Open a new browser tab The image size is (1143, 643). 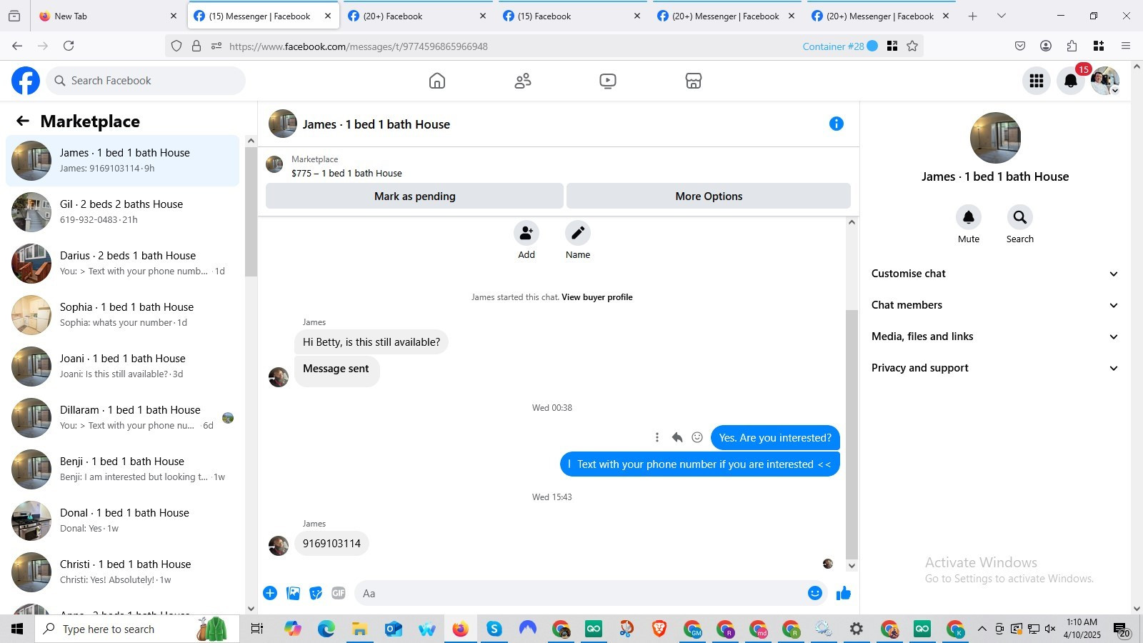pyautogui.click(x=972, y=16)
